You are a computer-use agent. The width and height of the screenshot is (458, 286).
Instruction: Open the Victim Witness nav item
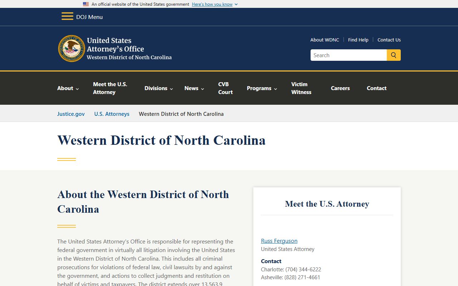click(x=301, y=88)
